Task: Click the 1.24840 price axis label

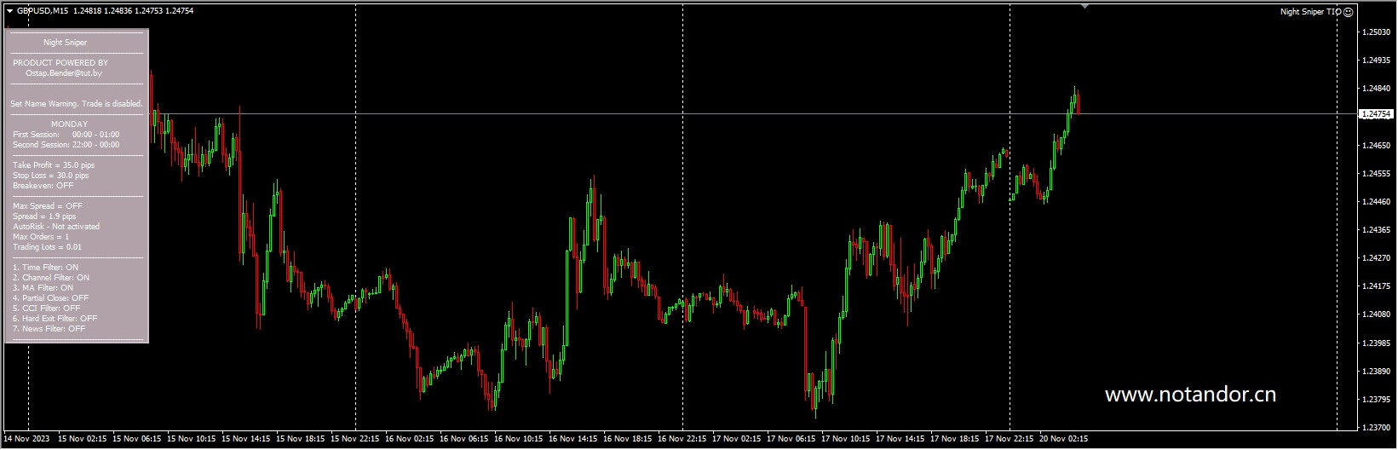Action: tap(1377, 89)
